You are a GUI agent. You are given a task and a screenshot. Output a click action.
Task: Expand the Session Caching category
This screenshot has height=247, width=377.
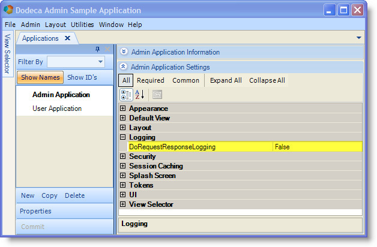122,166
